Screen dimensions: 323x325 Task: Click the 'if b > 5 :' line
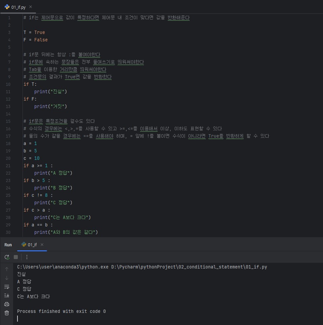(x=37, y=181)
